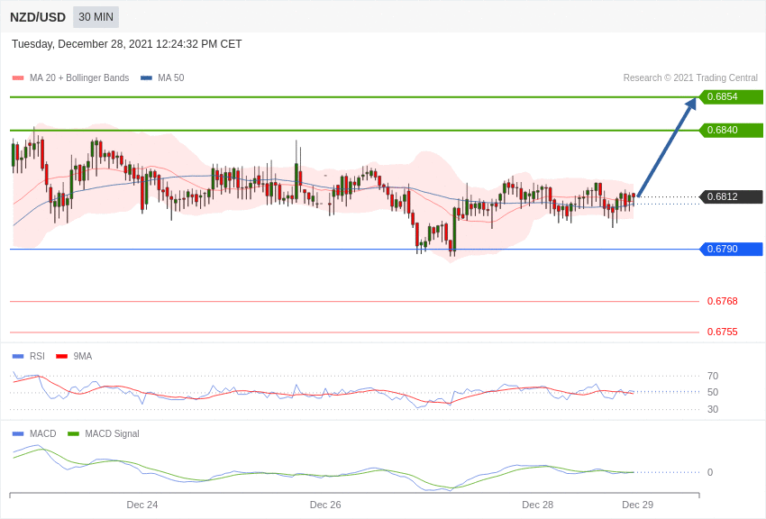Click the MA 20 + Bollinger Bands legend swatch
766x519 pixels.
pyautogui.click(x=18, y=77)
